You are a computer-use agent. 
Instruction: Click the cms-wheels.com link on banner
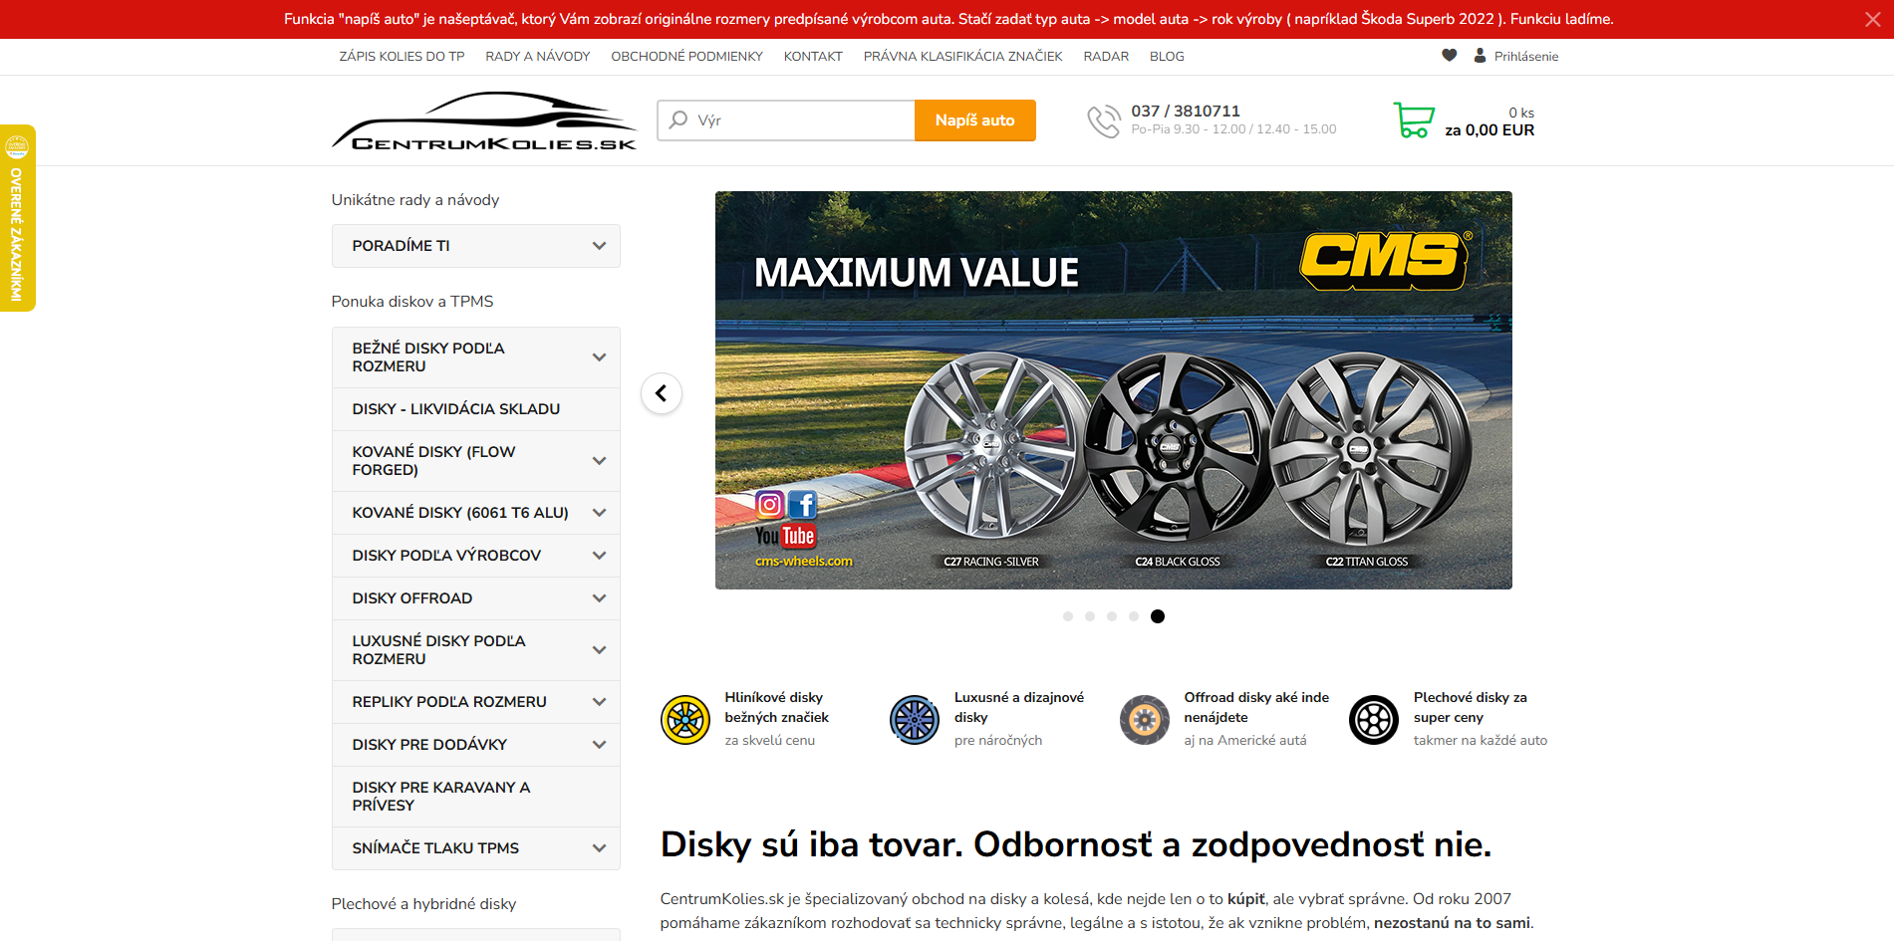pos(804,562)
